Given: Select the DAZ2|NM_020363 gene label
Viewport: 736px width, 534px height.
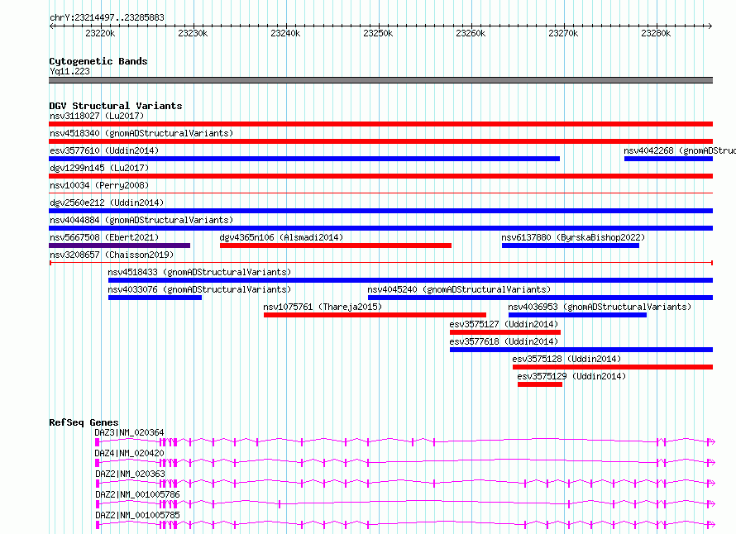Looking at the screenshot, I should [130, 474].
